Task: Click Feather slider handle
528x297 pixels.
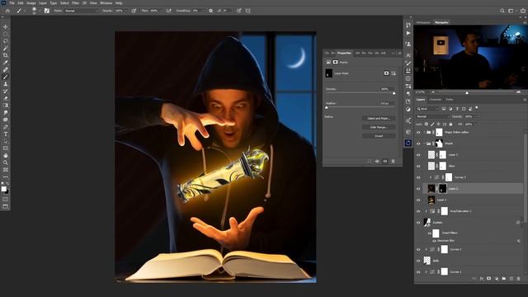Action: 327,107
